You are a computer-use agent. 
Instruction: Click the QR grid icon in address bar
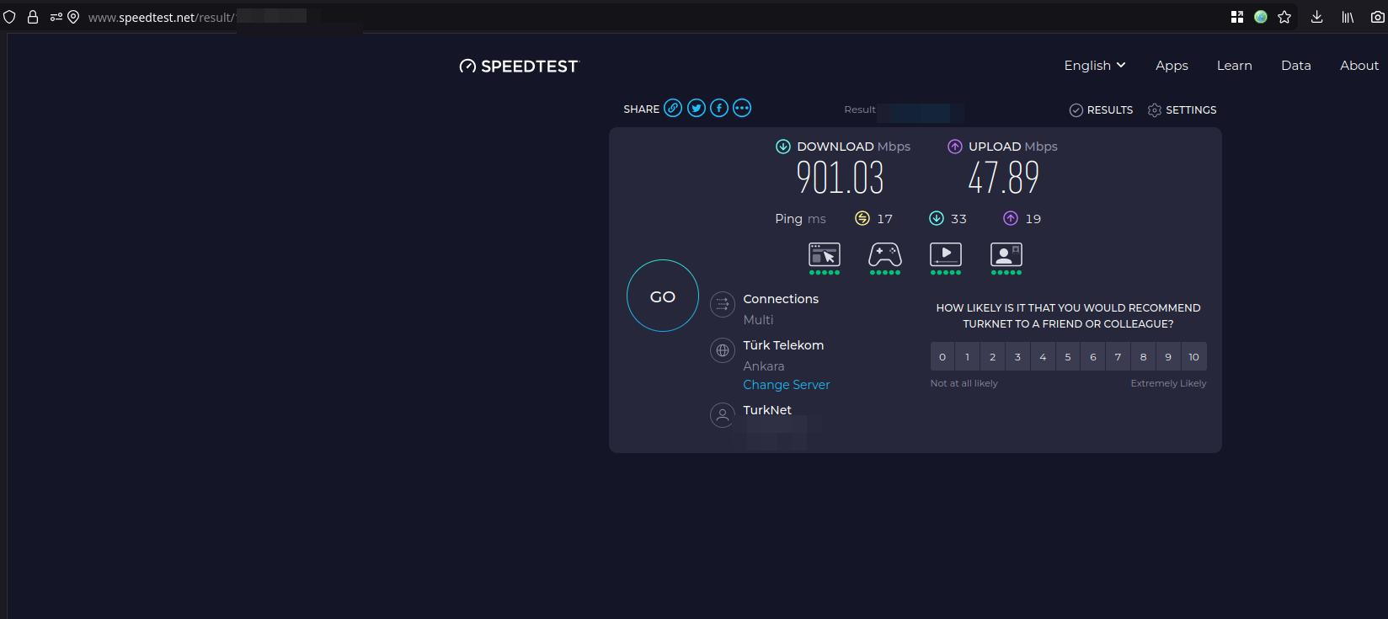[1237, 17]
